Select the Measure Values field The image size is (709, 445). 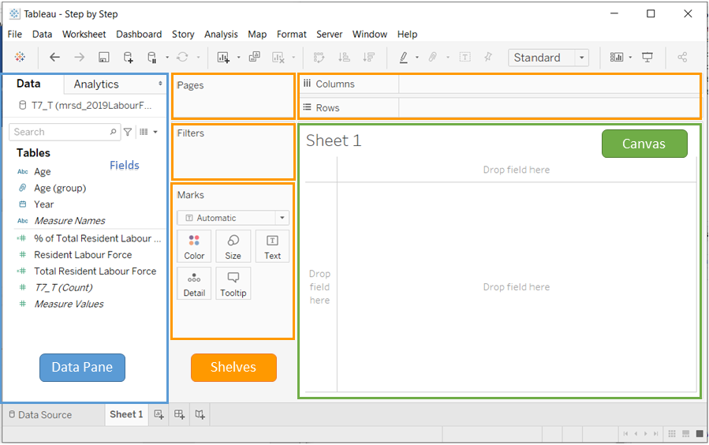pyautogui.click(x=69, y=304)
